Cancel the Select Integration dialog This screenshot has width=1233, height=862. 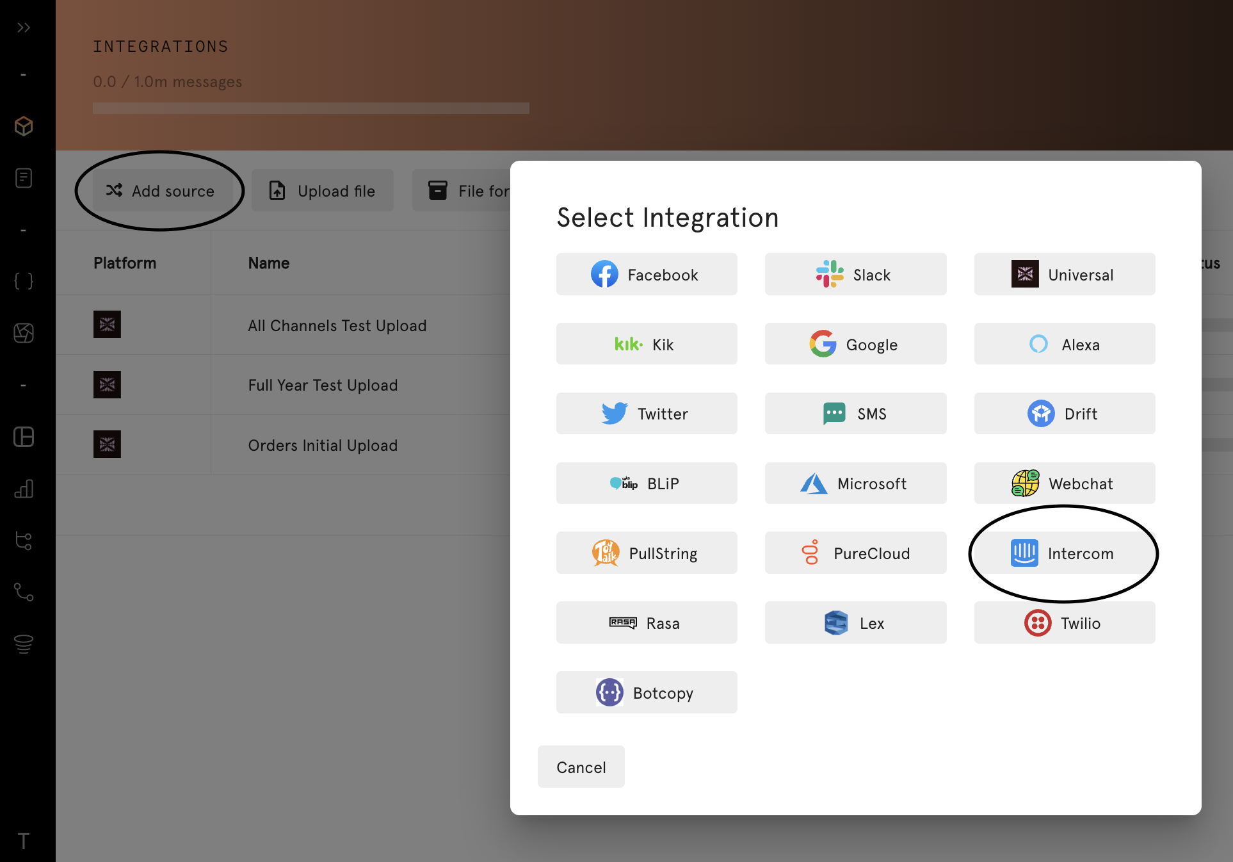(x=581, y=767)
